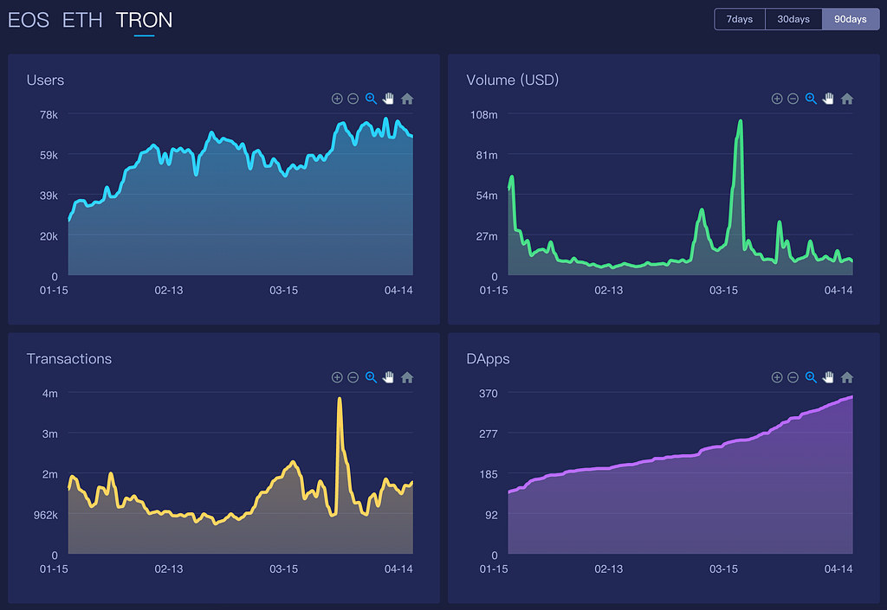887x610 pixels.
Task: Reset Volume chart with home icon
Action: 847,99
